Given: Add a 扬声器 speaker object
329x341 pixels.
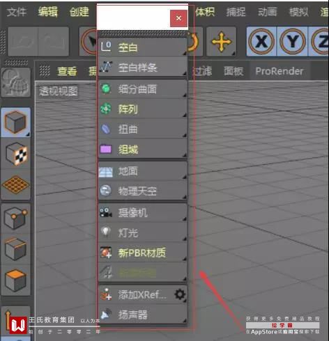Looking at the screenshot, I should point(143,315).
